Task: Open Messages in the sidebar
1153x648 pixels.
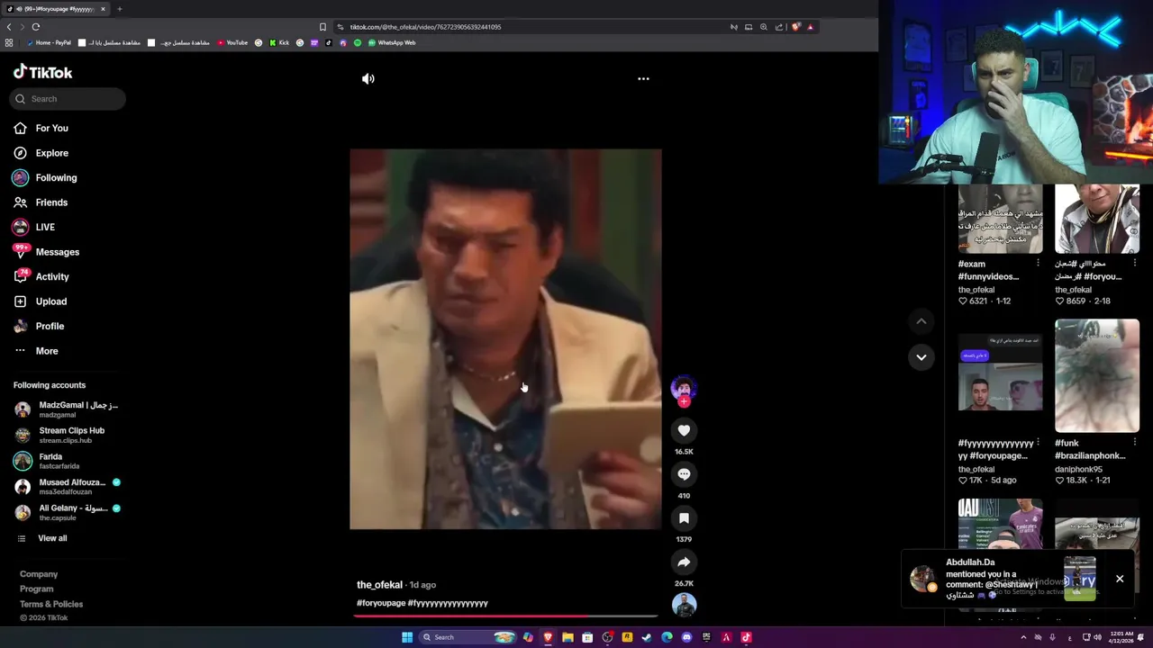Action: 47,252
